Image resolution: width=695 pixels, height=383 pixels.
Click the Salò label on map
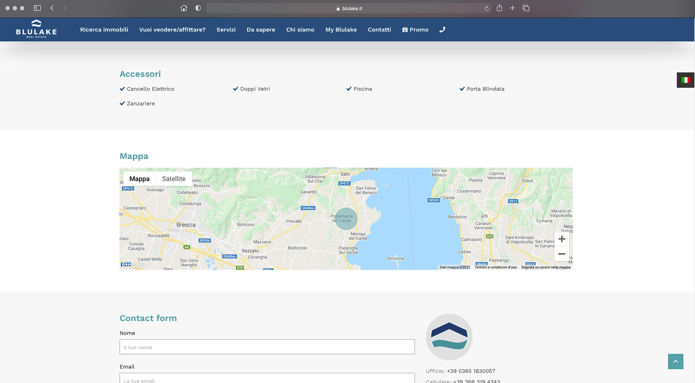[345, 174]
